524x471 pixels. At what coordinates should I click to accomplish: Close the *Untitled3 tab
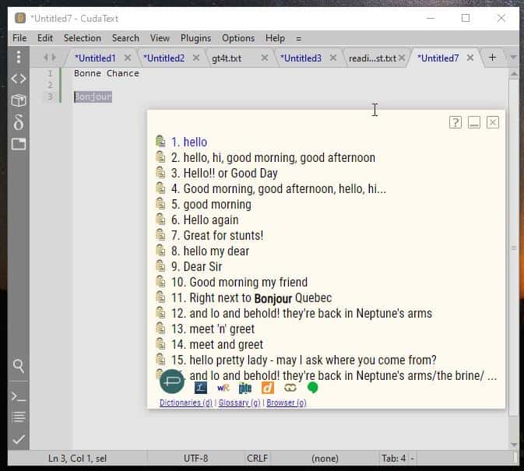[333, 58]
